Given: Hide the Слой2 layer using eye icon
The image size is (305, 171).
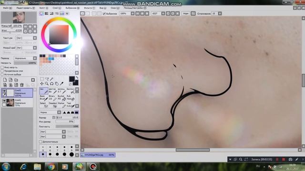Looking at the screenshot, I should pos(4,91).
